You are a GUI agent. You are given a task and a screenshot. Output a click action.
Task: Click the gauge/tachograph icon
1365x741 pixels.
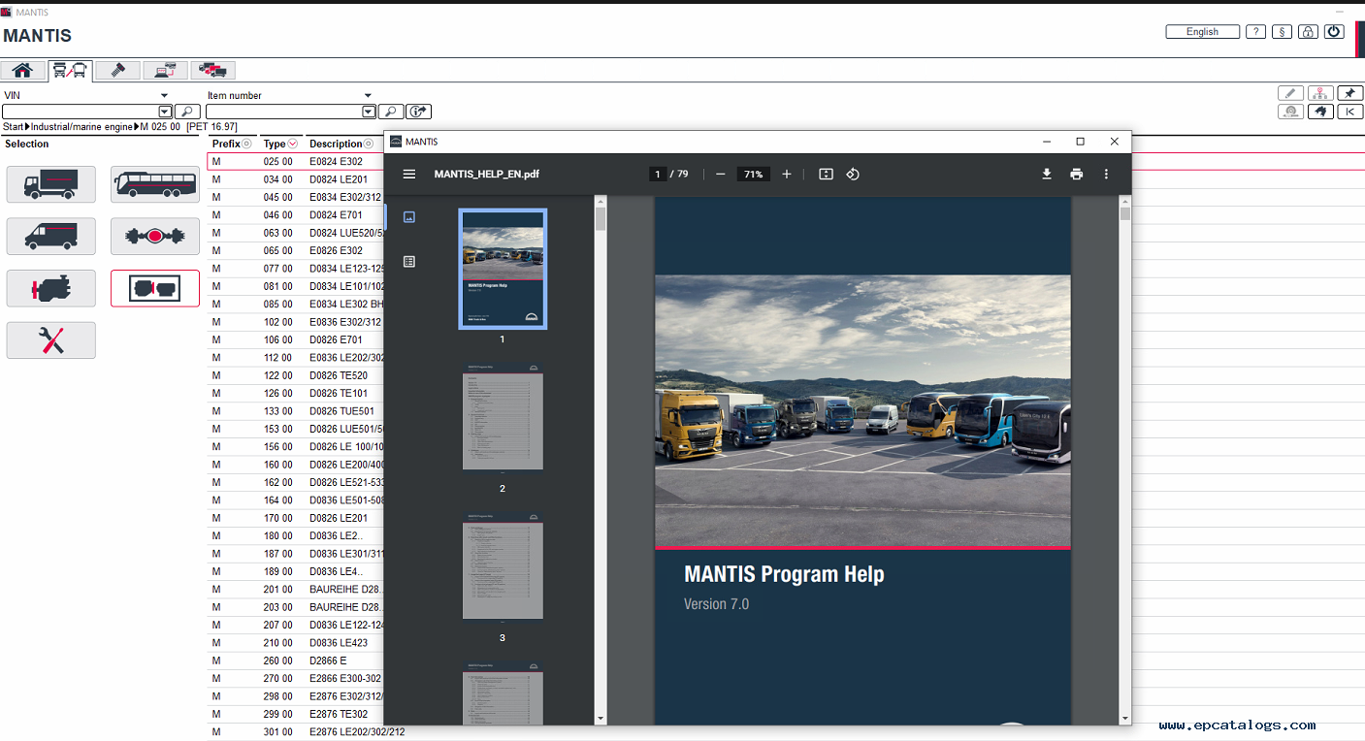(1290, 112)
